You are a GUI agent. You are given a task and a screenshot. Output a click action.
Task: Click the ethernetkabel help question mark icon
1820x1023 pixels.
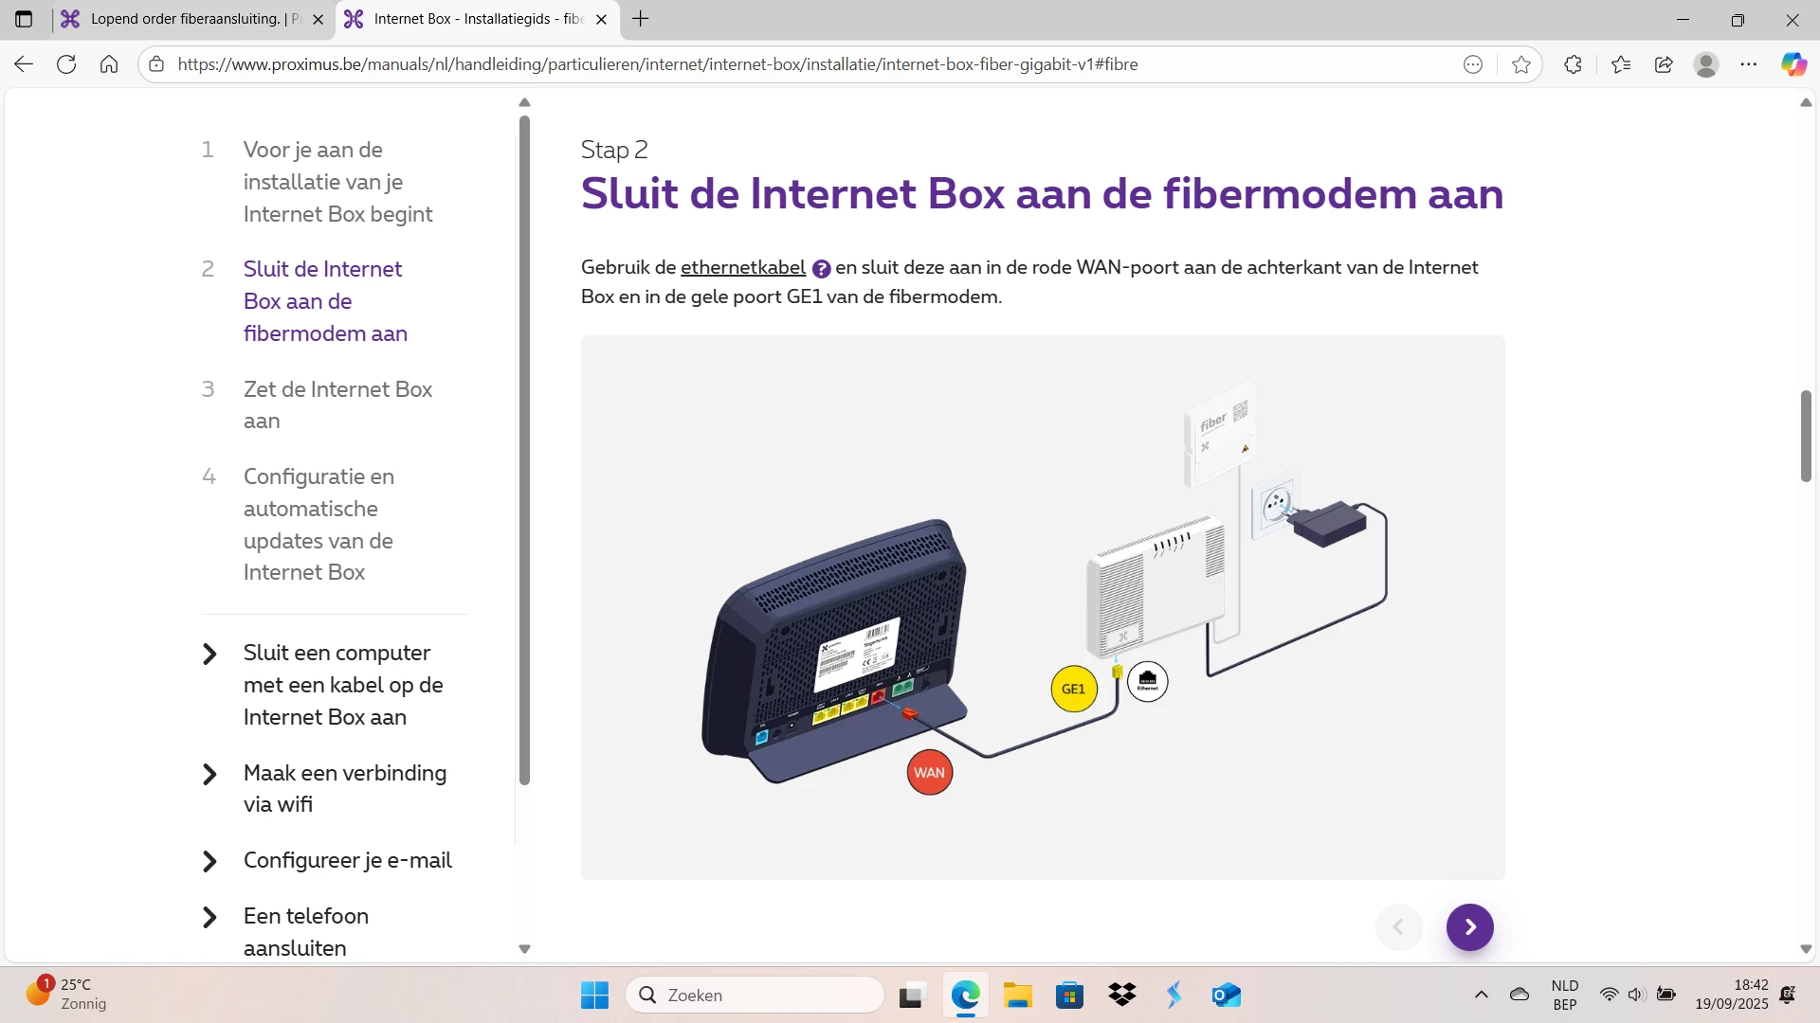(821, 269)
